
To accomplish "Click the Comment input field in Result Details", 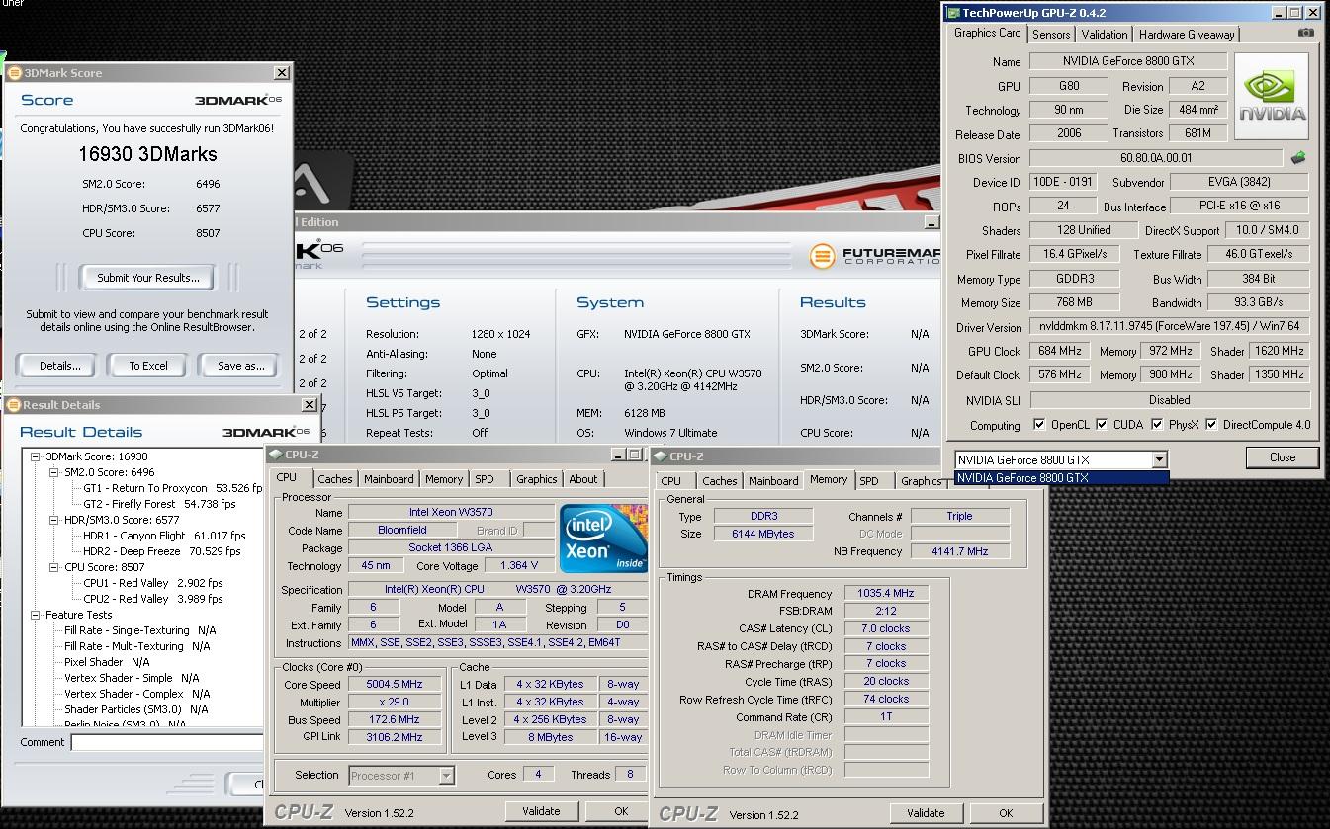I will [x=166, y=742].
